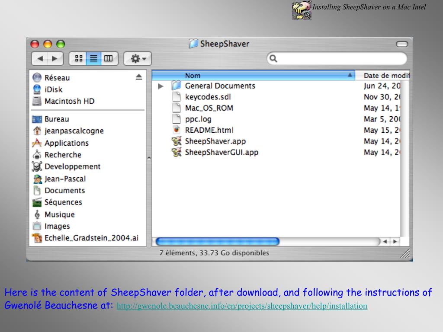Viewport: 443px width, 332px height.
Task: Sort by Date de modif column
Action: [382, 75]
